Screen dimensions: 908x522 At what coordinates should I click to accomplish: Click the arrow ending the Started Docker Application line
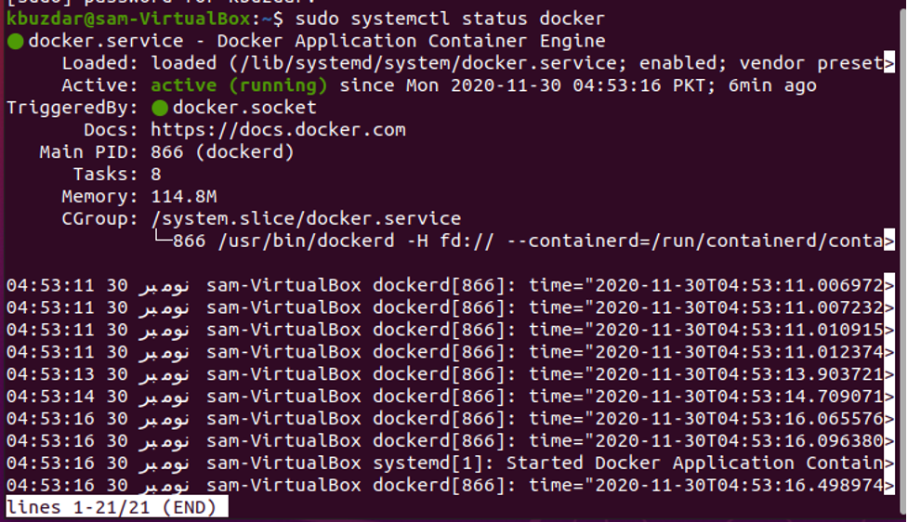(x=889, y=463)
